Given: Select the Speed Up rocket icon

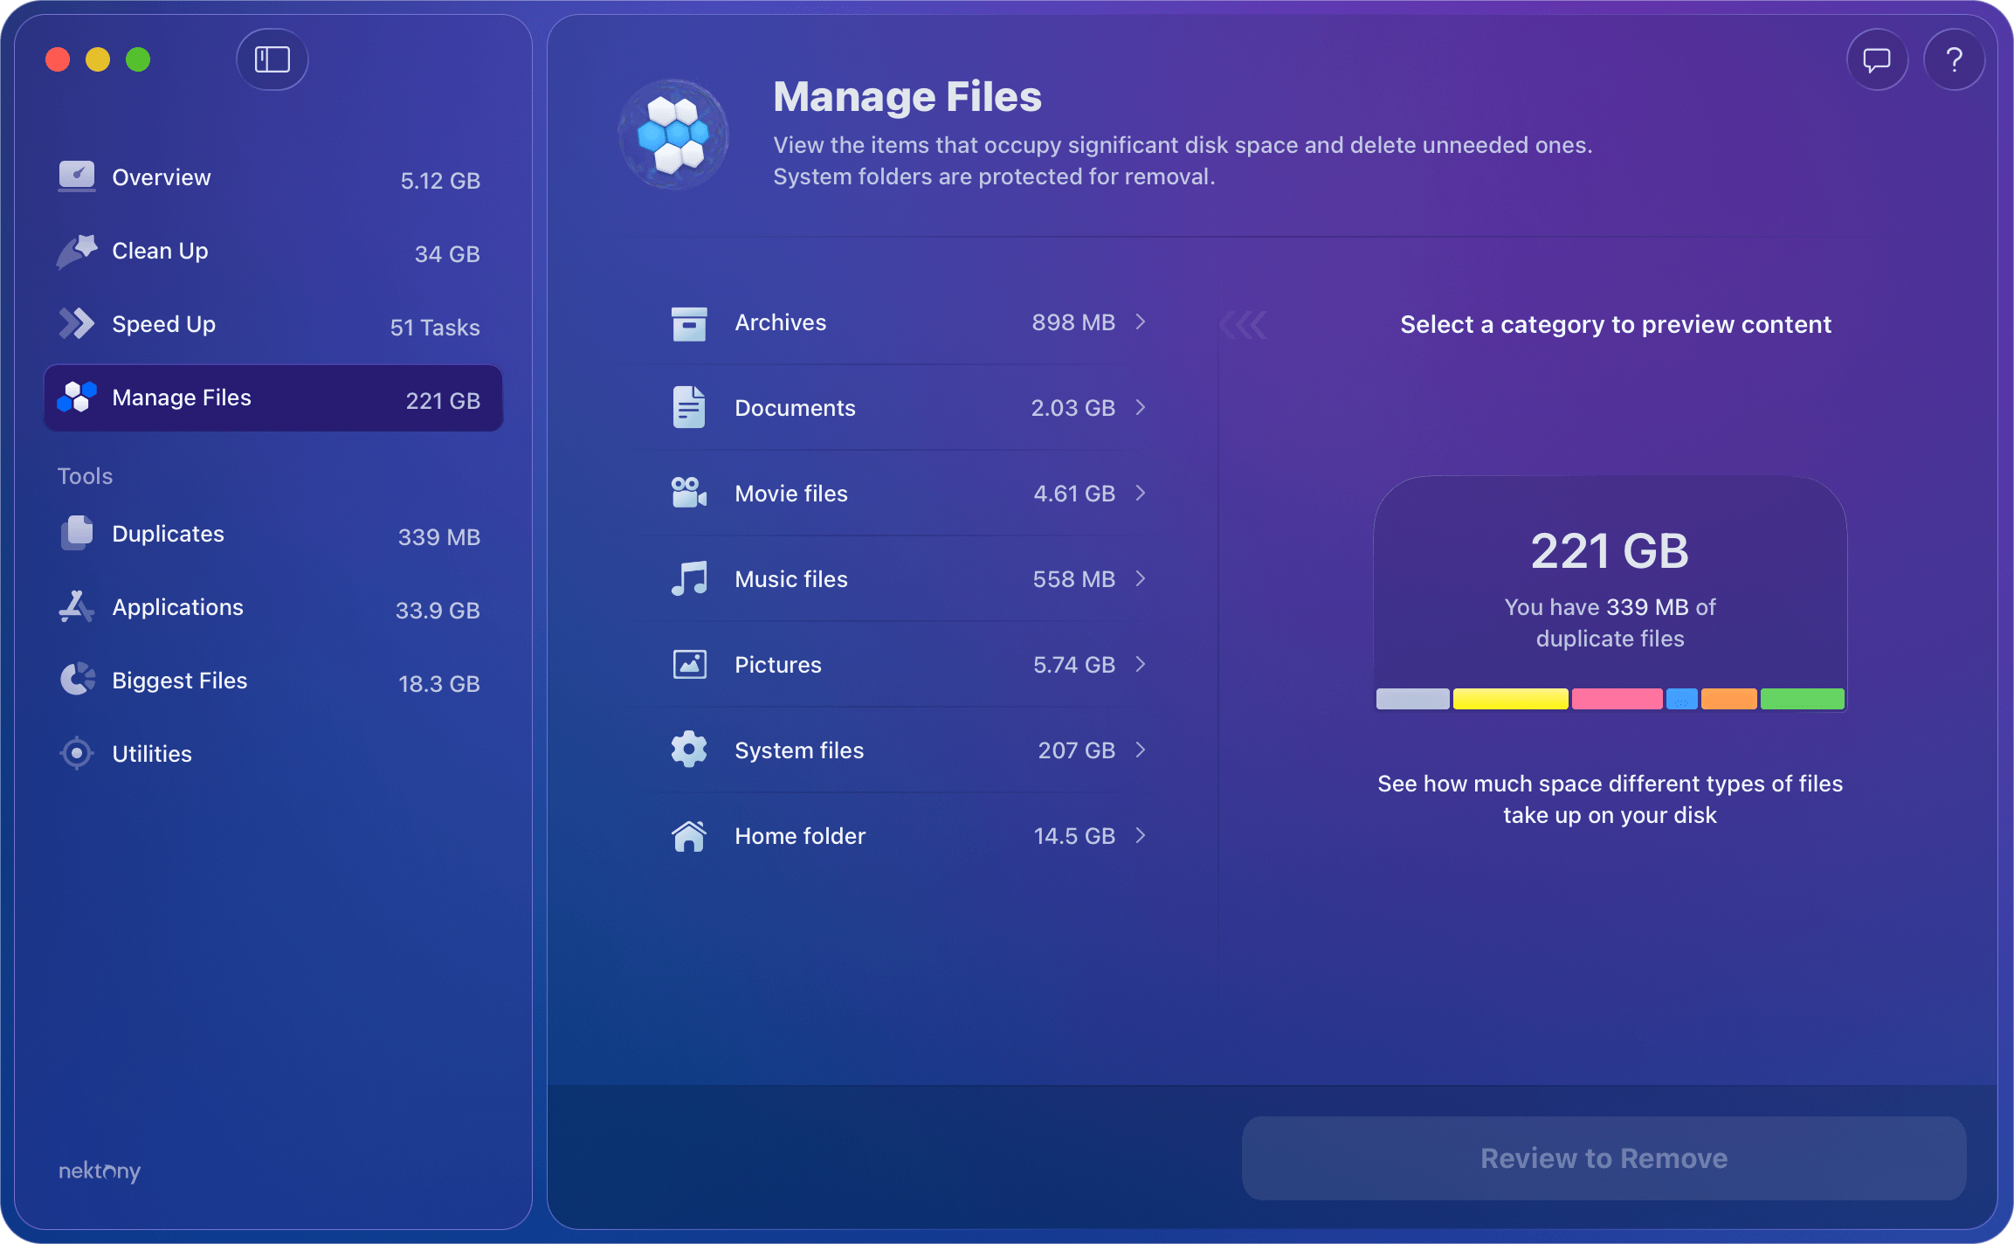Looking at the screenshot, I should 77,323.
